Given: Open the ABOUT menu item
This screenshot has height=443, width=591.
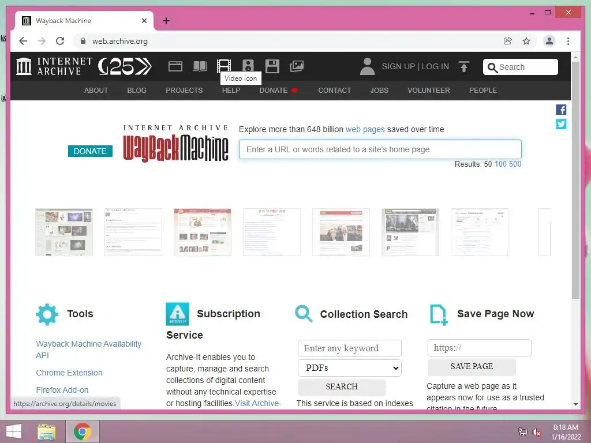Looking at the screenshot, I should pyautogui.click(x=96, y=91).
